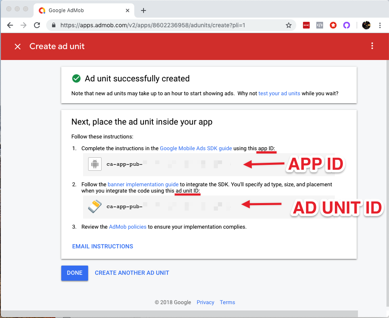
Task: Open the Chrome profile avatar
Action: 366,25
